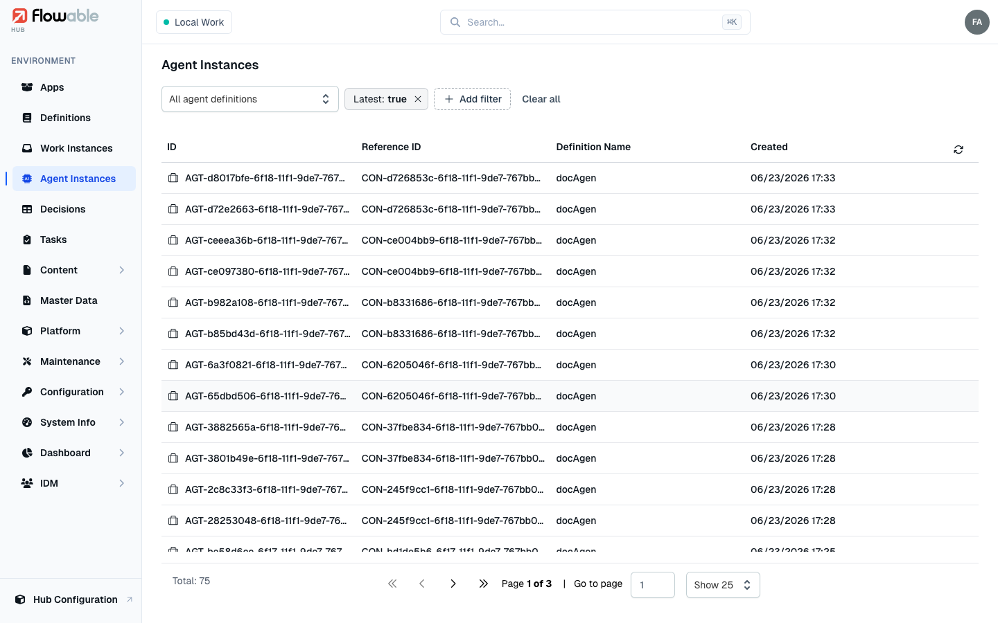Expand the Configuration submenu chevron
998x623 pixels.
point(121,392)
